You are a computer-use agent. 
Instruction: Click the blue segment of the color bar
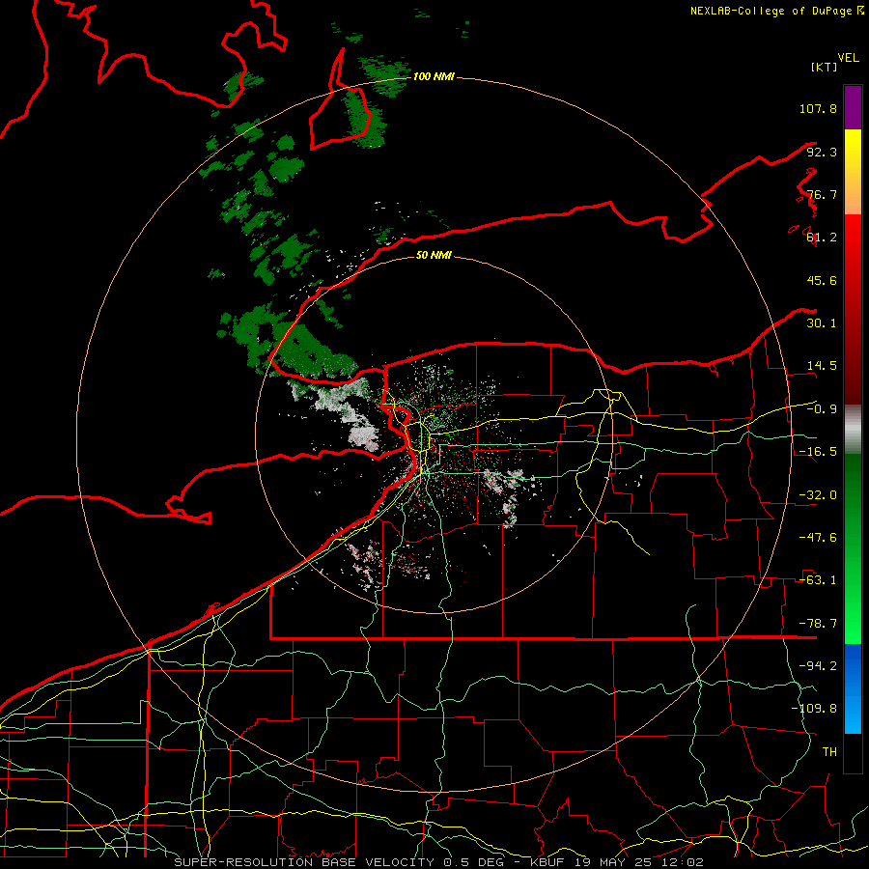click(853, 688)
